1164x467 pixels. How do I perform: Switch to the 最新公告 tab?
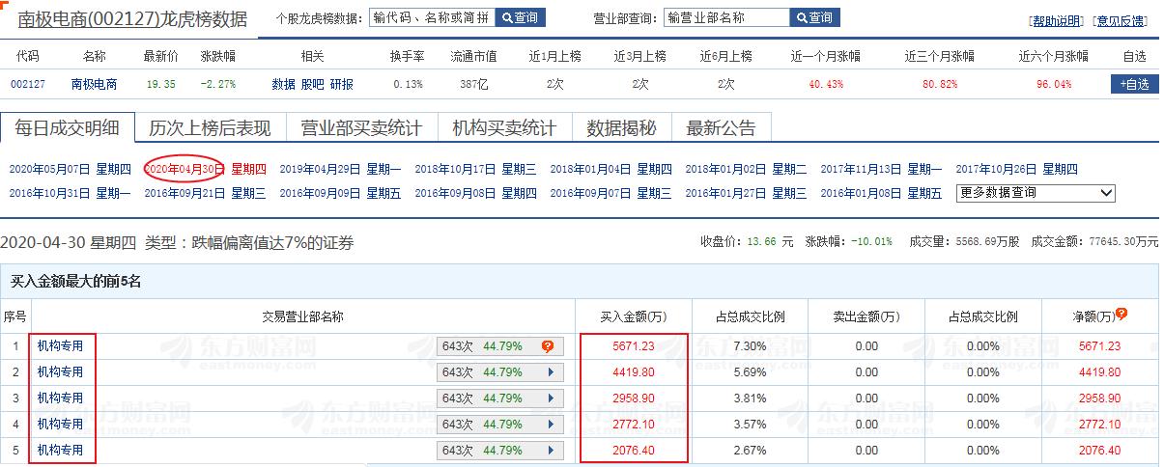tap(721, 128)
